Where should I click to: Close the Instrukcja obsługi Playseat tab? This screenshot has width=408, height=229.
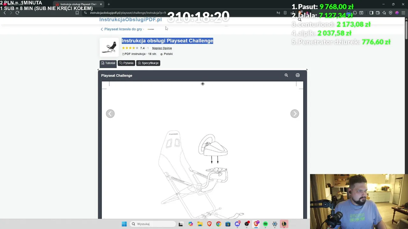(x=101, y=4)
